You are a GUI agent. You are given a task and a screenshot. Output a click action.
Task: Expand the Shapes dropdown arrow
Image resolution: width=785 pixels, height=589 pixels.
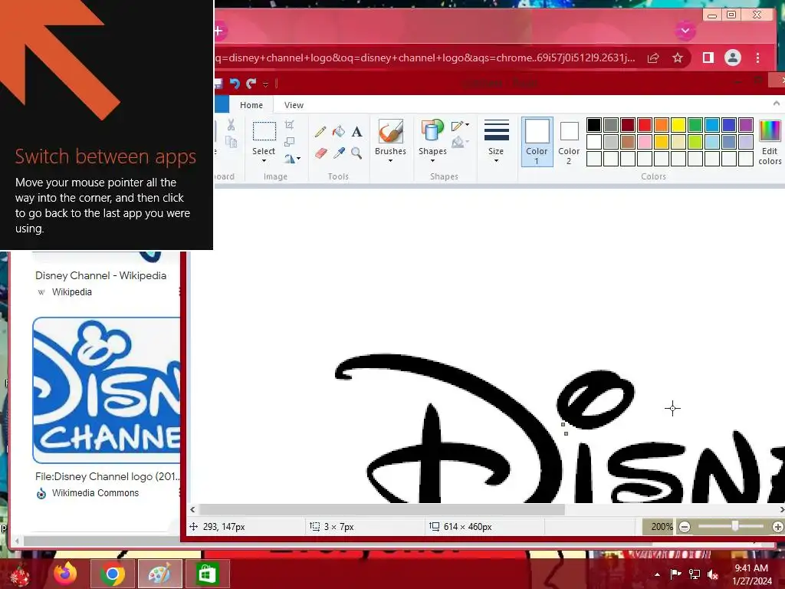coord(432,161)
